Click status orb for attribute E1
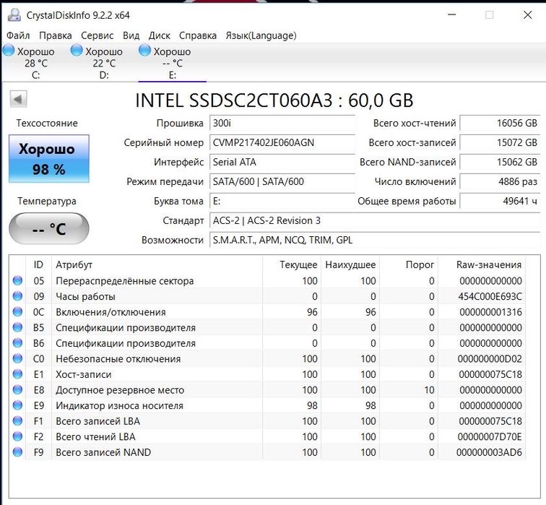Screen dimensions: 546x505 17,374
